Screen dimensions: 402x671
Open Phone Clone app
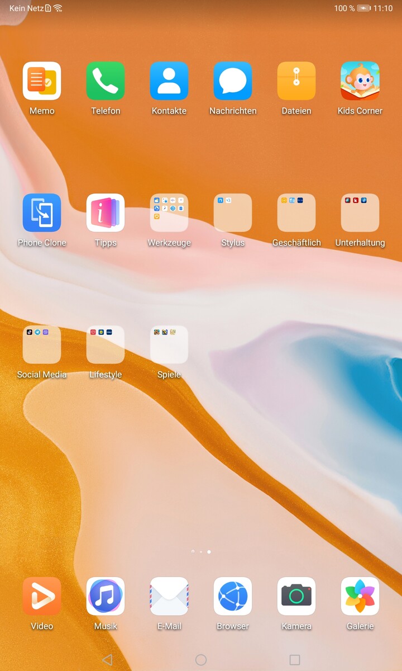point(42,213)
